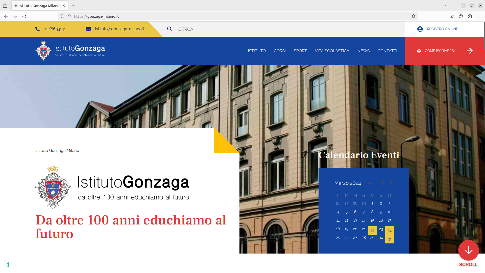Click the large IstitutoGonzaga logo image
The image size is (485, 273).
pos(112,188)
